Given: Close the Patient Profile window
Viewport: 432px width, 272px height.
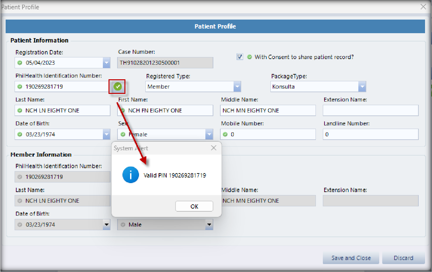Looking at the screenshot, I should pos(423,7).
